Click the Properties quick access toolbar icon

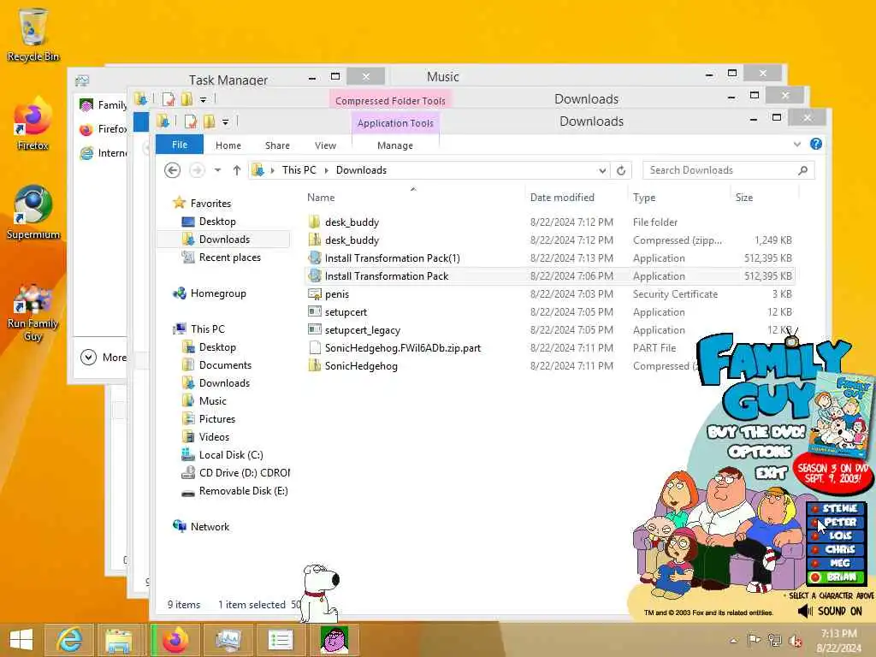coord(191,121)
